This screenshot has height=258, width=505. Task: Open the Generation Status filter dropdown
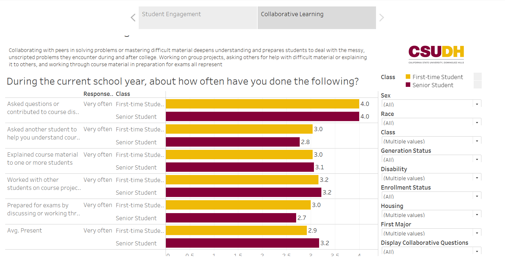coord(477,160)
